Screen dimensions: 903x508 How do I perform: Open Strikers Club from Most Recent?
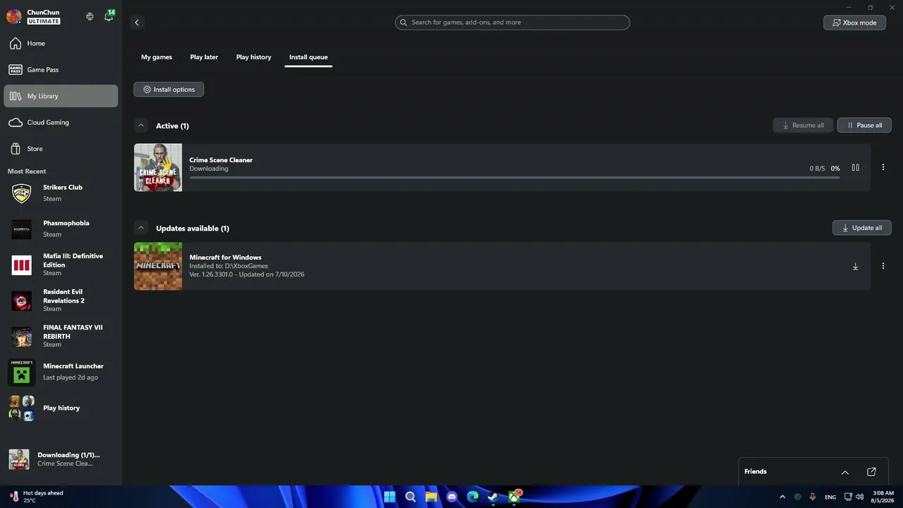click(x=61, y=193)
